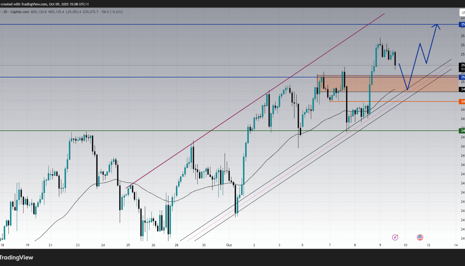Click the Oct label on the date axis
Screen dimensions: 465x266
pyautogui.click(x=229, y=245)
